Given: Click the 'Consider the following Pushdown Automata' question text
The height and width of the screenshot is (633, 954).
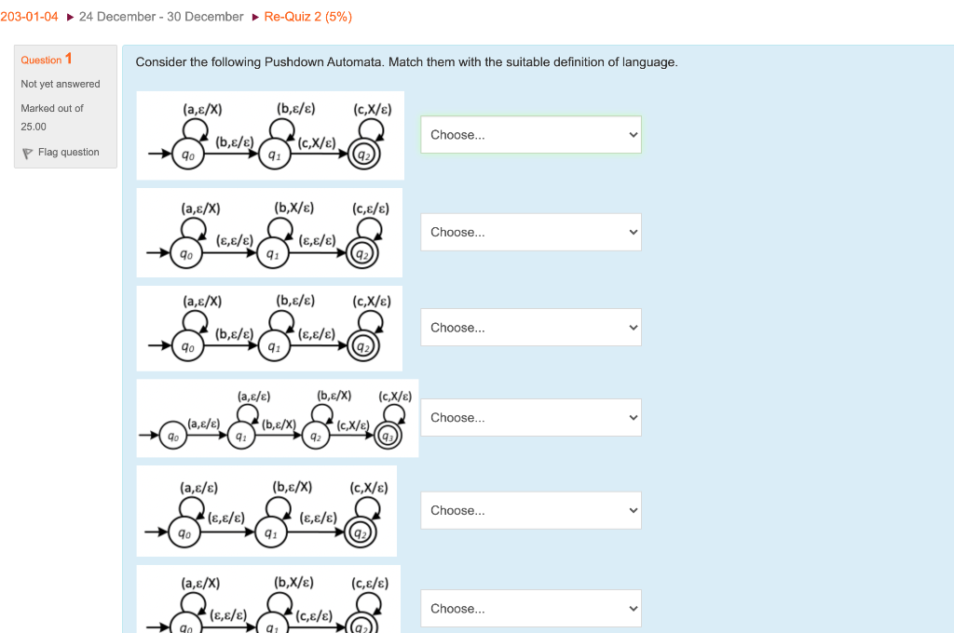Looking at the screenshot, I should 406,62.
